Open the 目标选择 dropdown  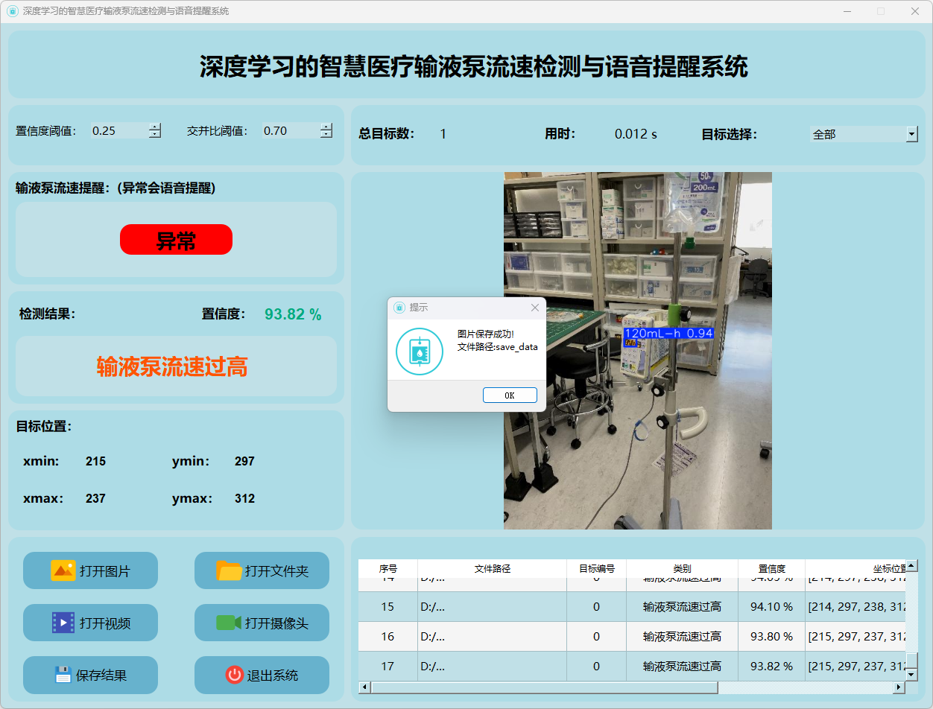(x=911, y=134)
